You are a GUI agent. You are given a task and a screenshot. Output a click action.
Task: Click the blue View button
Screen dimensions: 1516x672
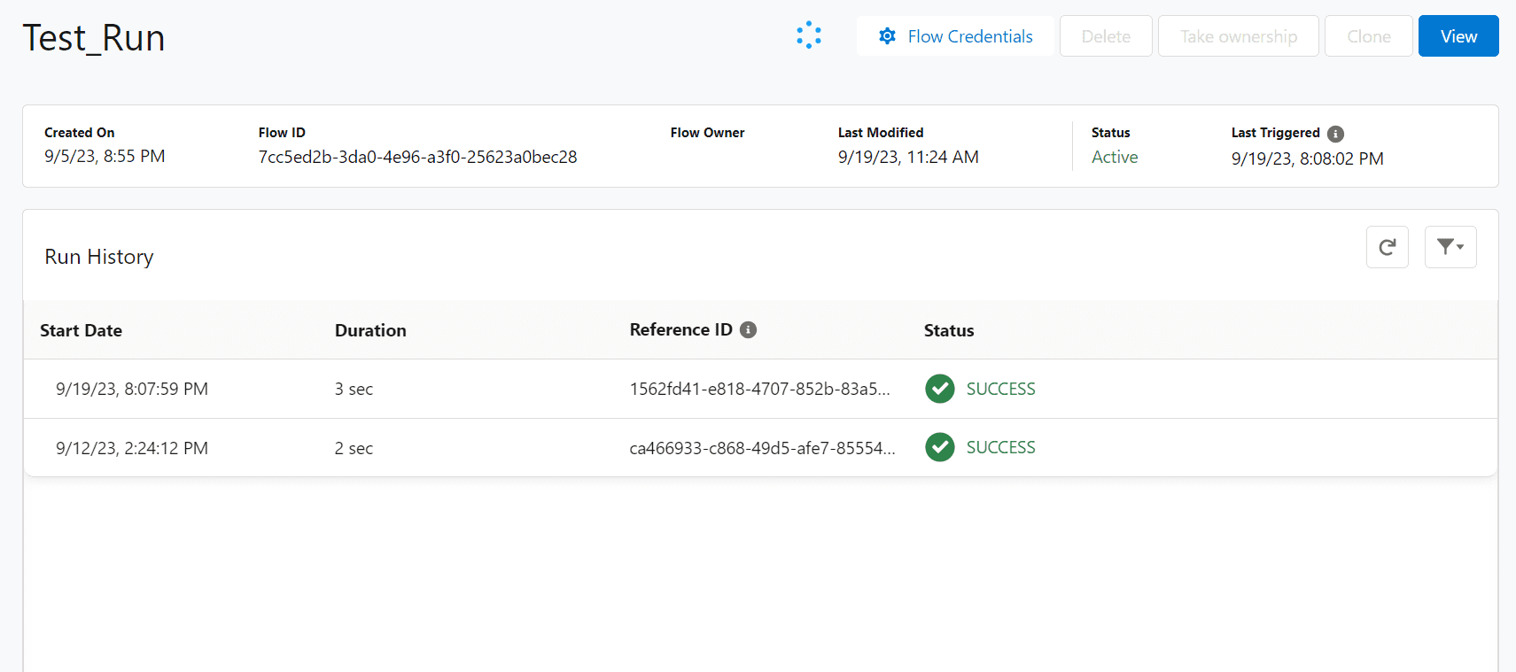coord(1458,36)
